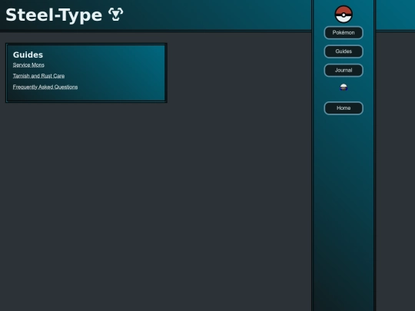Open the Frequently Asked Questions link
415x311 pixels.
pos(45,87)
